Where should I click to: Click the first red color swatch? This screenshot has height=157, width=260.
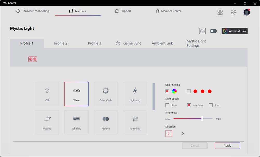(195, 91)
